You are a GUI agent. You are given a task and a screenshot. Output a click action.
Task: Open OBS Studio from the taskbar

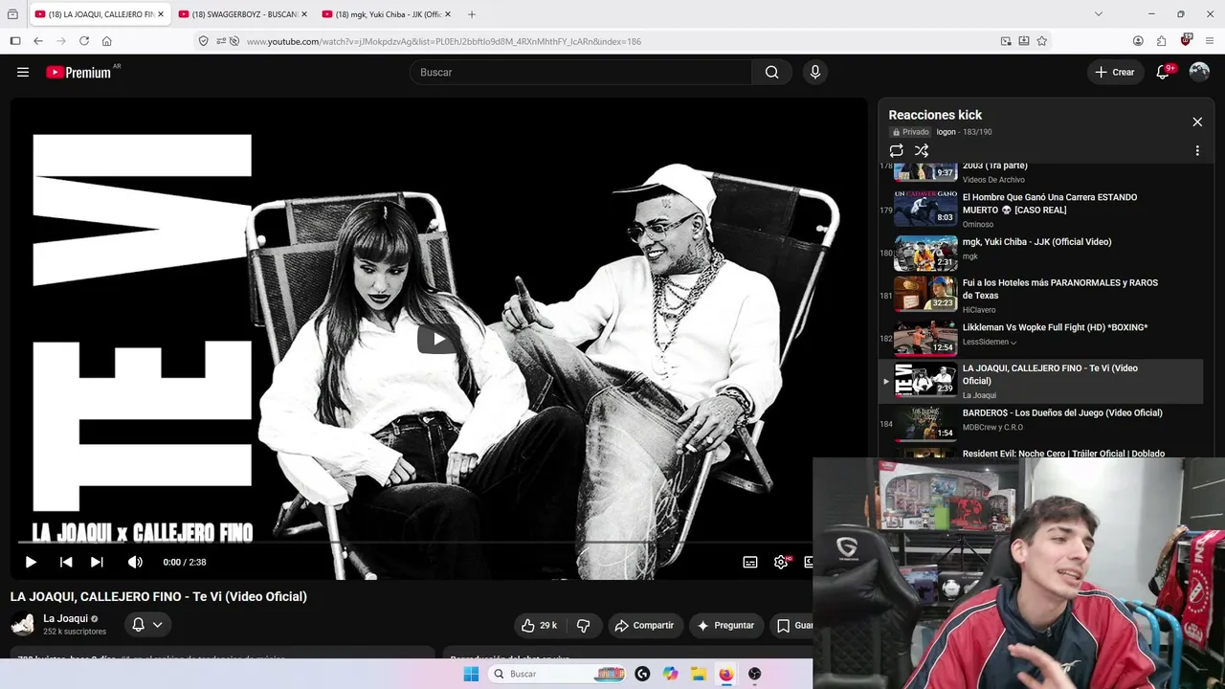point(755,674)
